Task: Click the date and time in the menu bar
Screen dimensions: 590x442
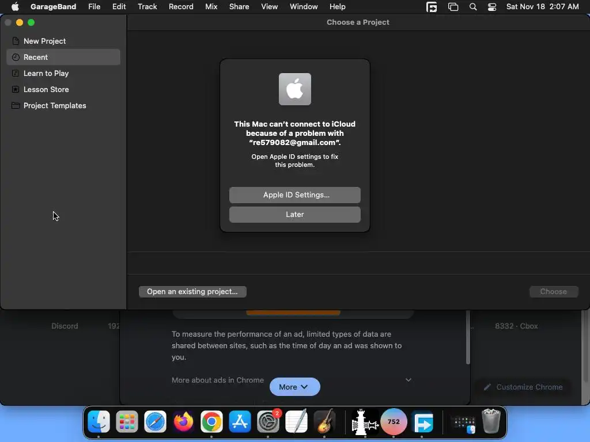Action: coord(542,6)
